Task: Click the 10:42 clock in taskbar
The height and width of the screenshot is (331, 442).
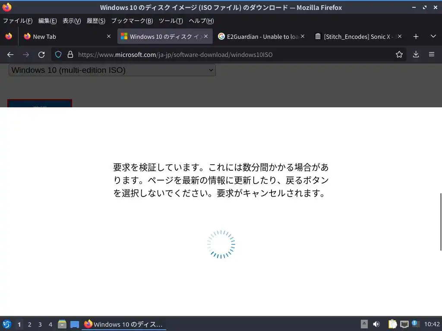Action: click(432, 324)
